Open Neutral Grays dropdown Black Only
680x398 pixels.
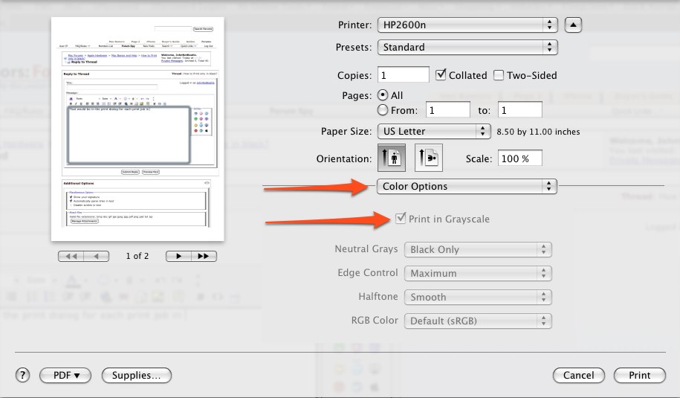coord(478,249)
